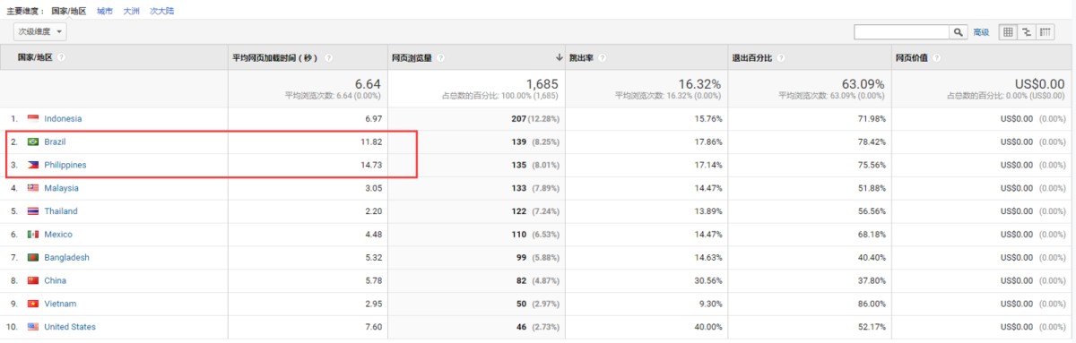Switch primary dimension to 次大陆
Image resolution: width=1076 pixels, height=343 pixels.
pyautogui.click(x=161, y=11)
